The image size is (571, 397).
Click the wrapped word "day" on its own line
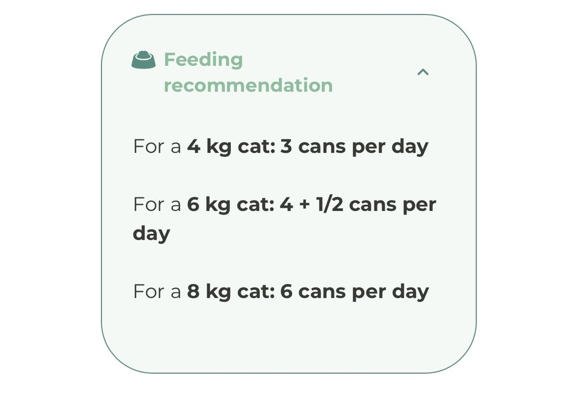point(151,233)
